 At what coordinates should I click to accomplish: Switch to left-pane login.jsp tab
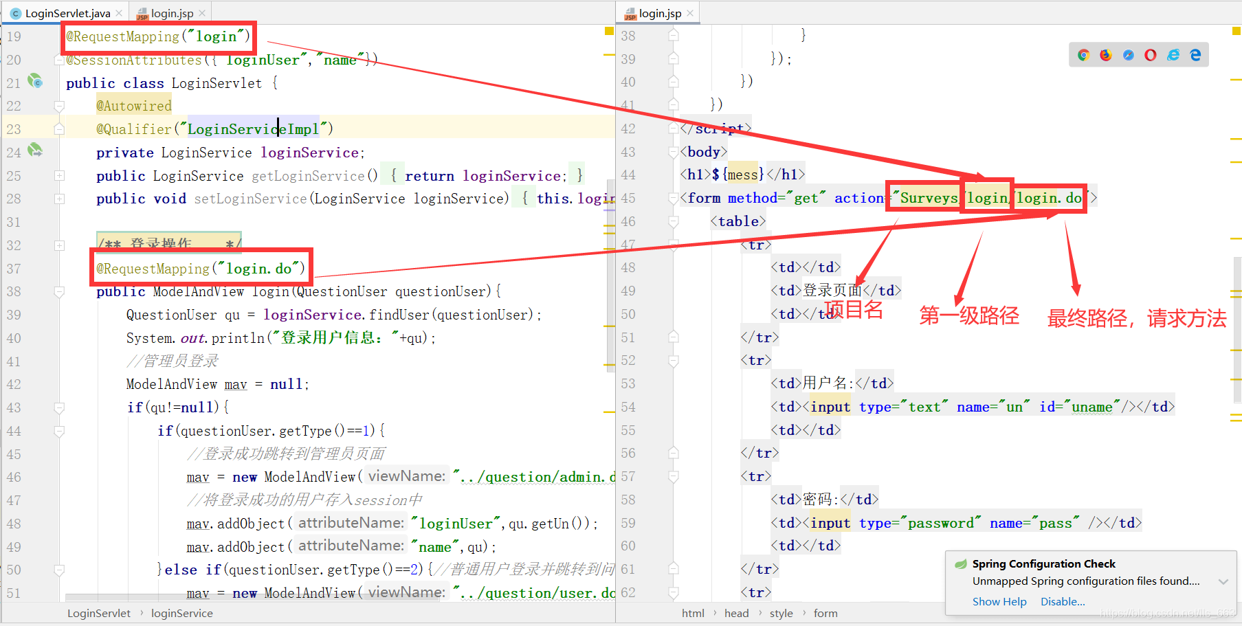coord(171,13)
